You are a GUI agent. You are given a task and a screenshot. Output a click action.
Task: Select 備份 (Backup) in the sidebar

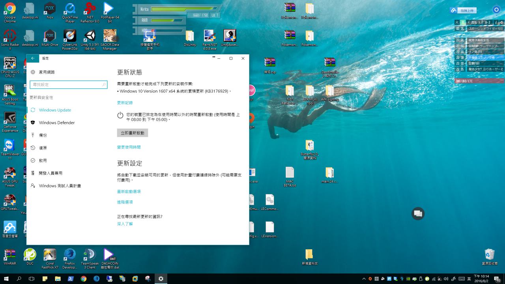pos(43,135)
